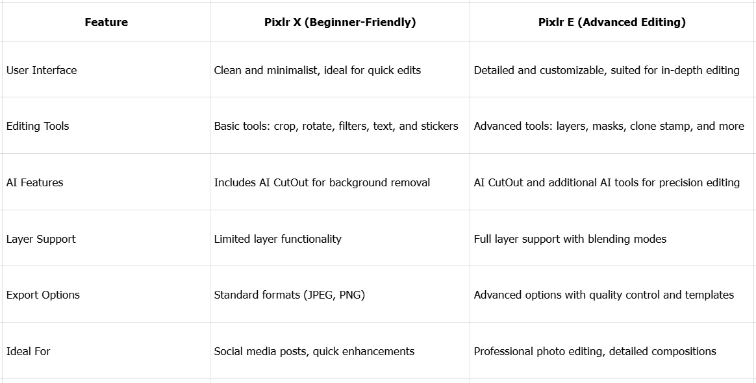Select the "Layer Support" row label
This screenshot has height=383, width=756.
pos(41,239)
